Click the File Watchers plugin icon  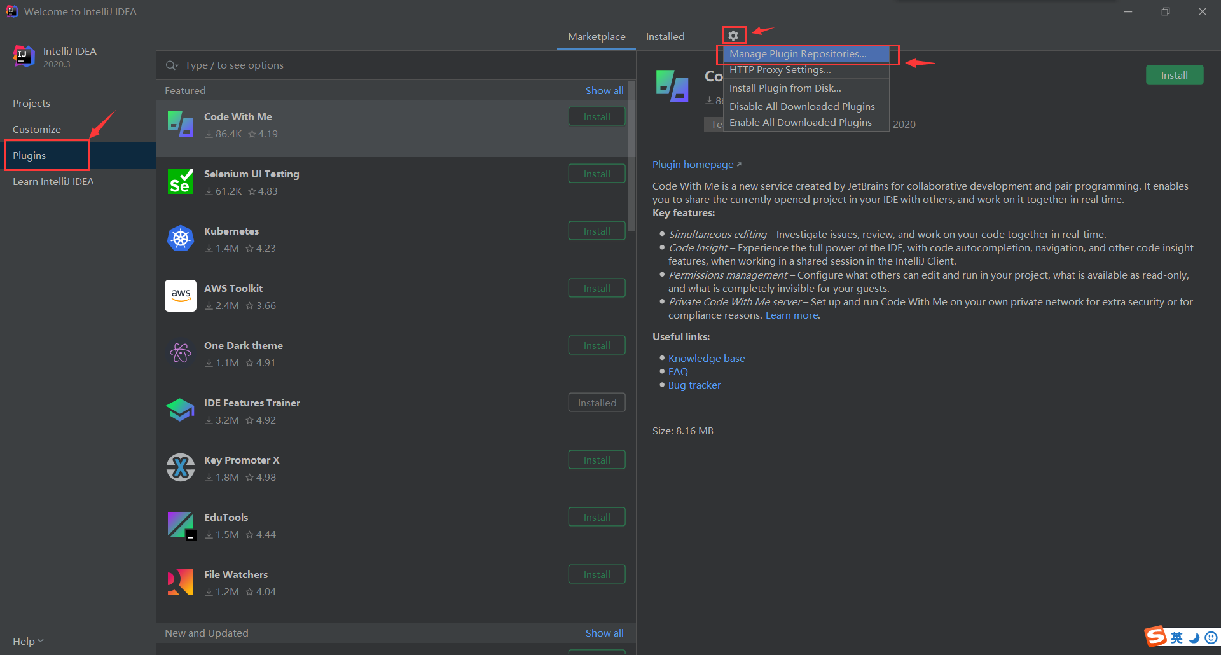pos(181,582)
